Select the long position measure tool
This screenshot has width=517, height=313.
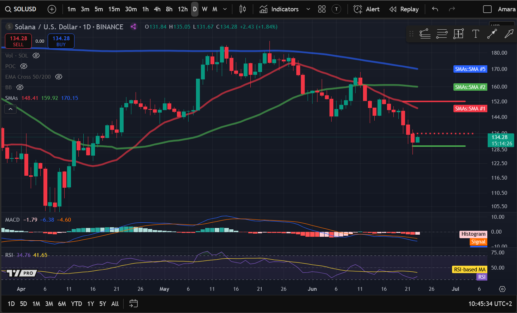(x=458, y=34)
